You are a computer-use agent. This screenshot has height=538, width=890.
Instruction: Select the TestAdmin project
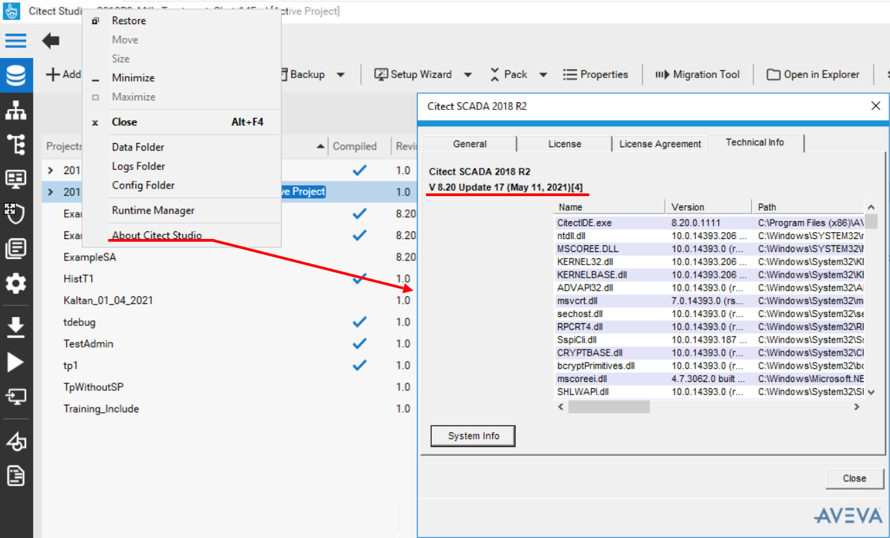click(x=88, y=344)
